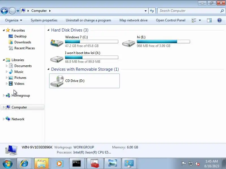Select the X: drive icon
The height and width of the screenshot is (169, 226).
pos(57,59)
